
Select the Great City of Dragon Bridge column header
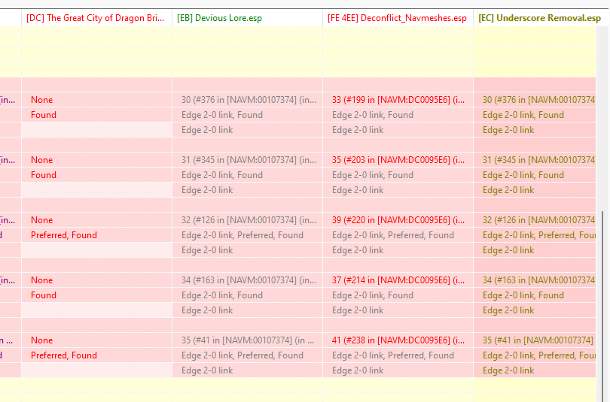point(96,18)
